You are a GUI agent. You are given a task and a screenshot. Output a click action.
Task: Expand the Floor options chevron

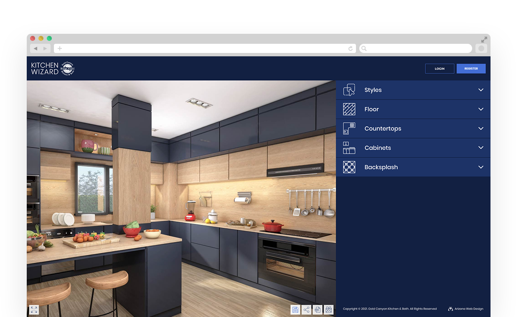point(481,109)
